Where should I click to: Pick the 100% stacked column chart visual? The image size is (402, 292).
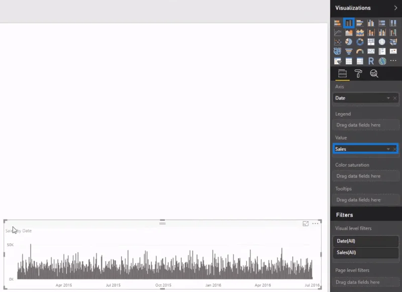393,23
